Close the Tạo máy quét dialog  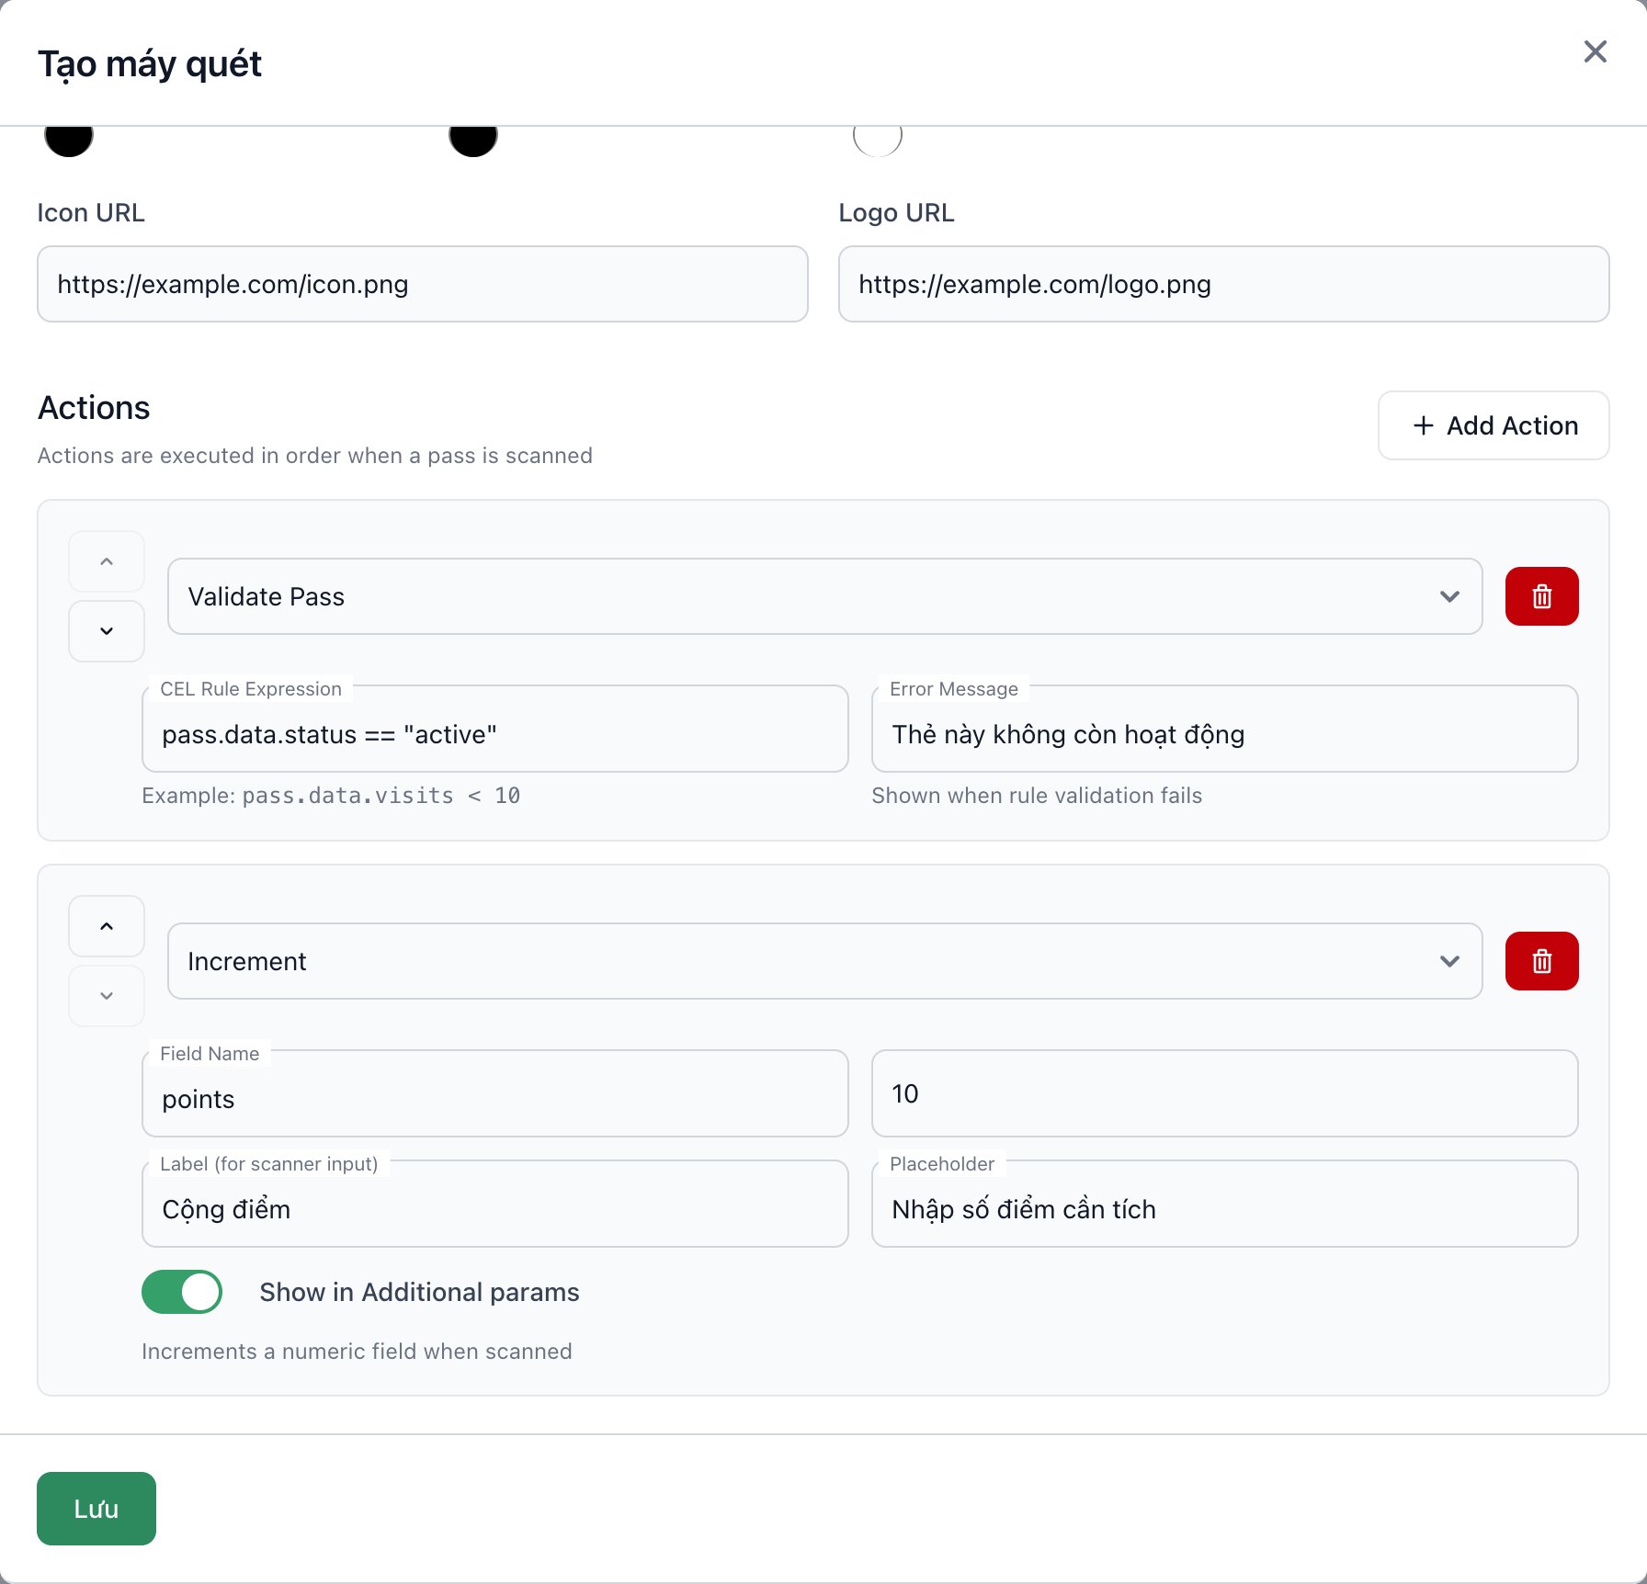coord(1596,51)
